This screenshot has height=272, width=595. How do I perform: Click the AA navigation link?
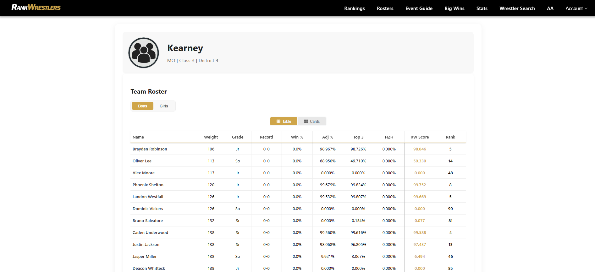click(550, 8)
